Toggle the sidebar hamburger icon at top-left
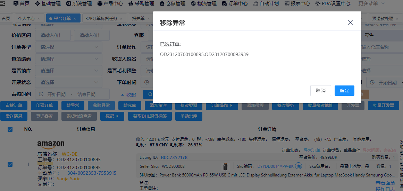 tap(2, 3)
